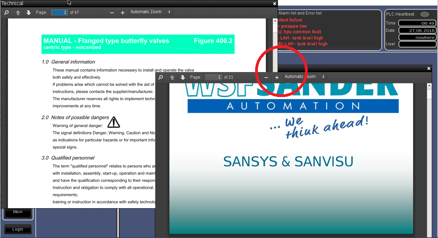Click the Login button
This screenshot has width=438, height=238.
18,229
